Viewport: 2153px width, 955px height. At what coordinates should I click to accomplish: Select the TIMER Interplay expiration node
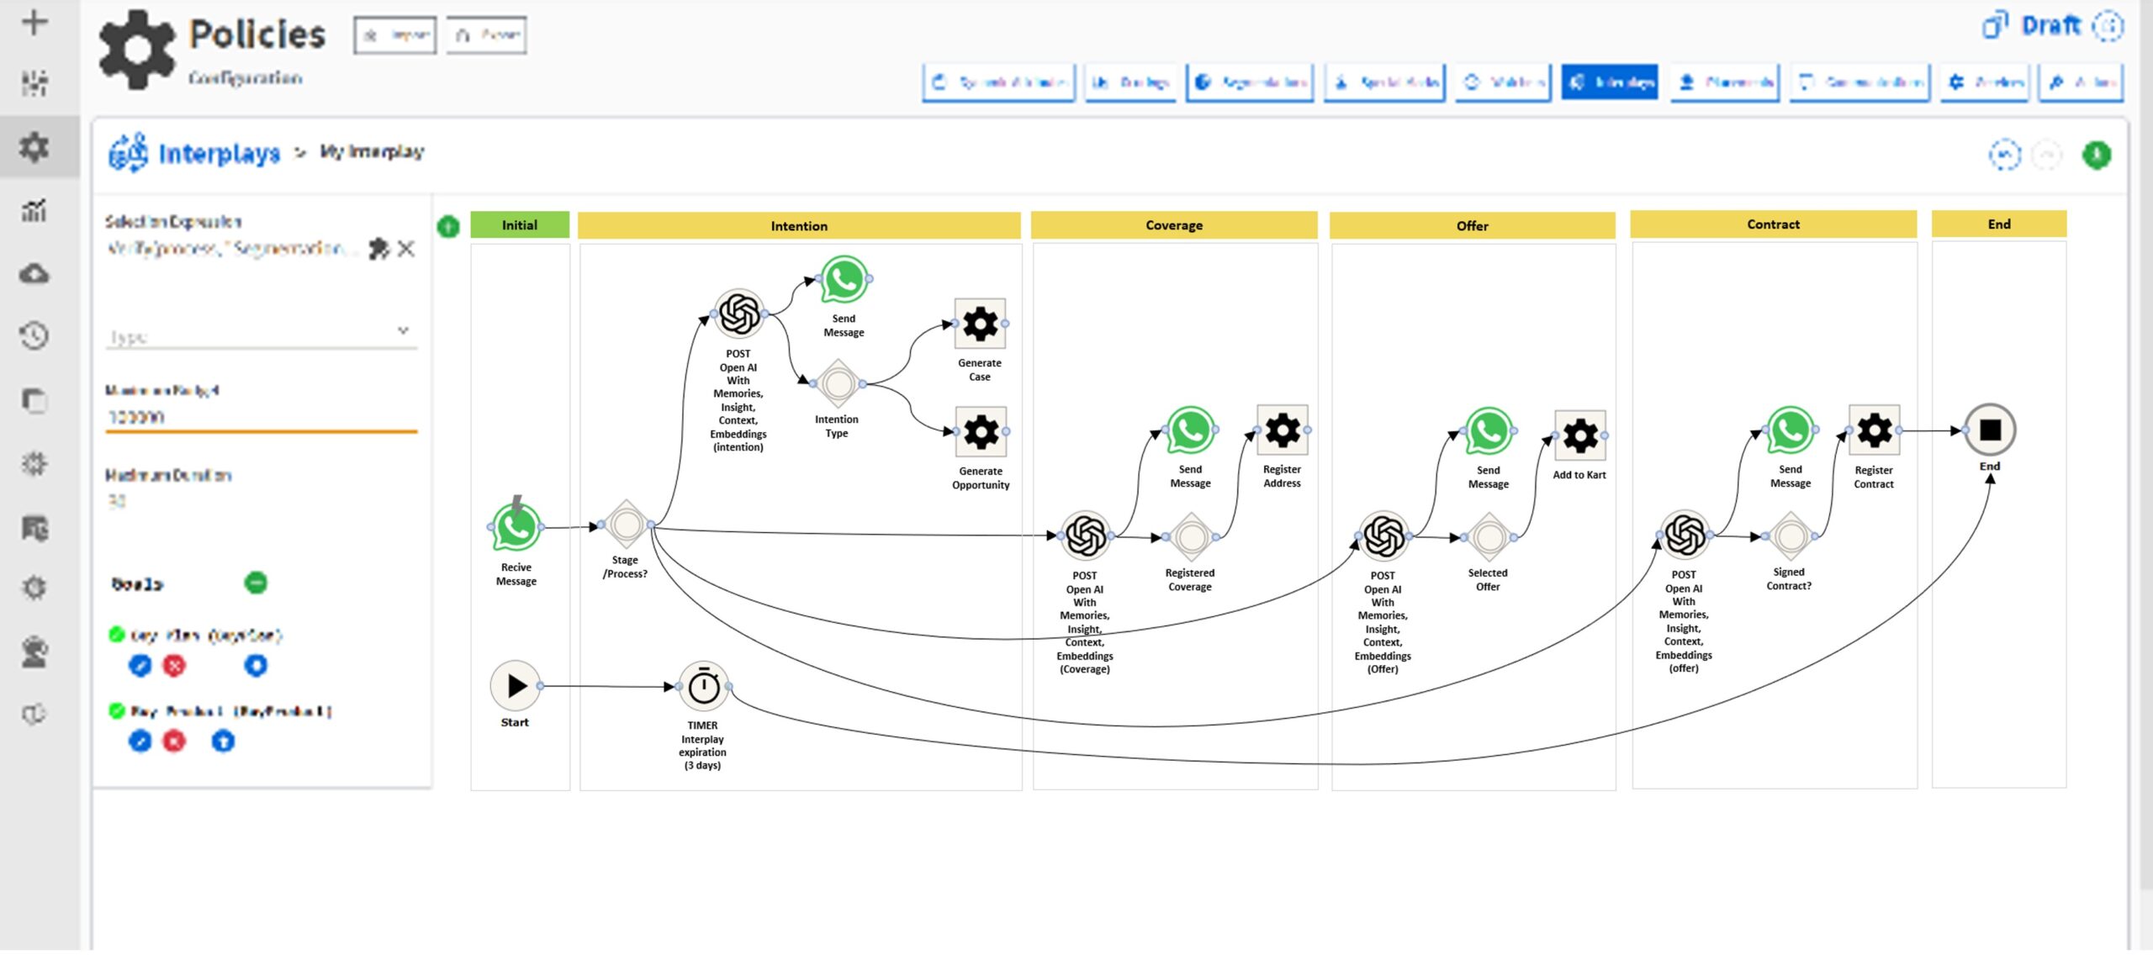pos(703,687)
